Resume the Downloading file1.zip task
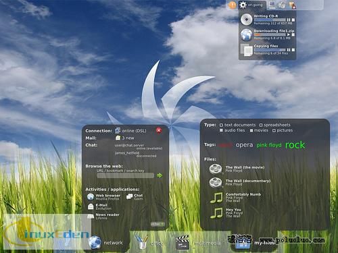Image resolution: width=338 pixels, height=253 pixels. 288,35
